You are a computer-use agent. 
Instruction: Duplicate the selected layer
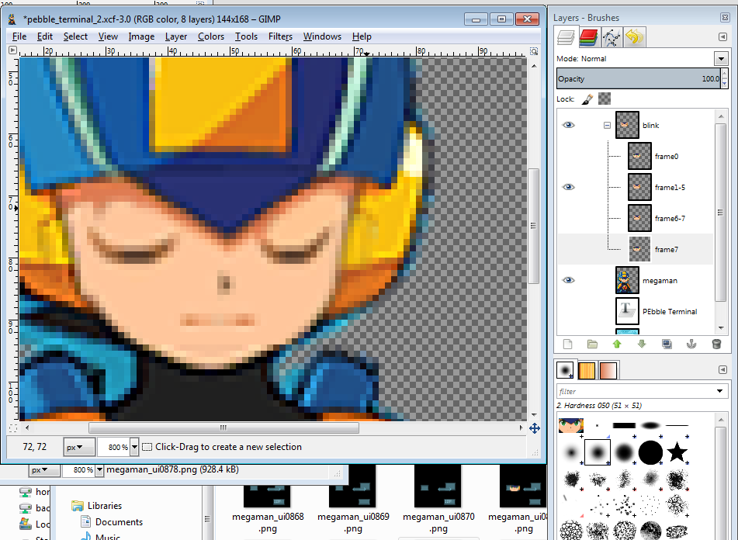tap(667, 344)
